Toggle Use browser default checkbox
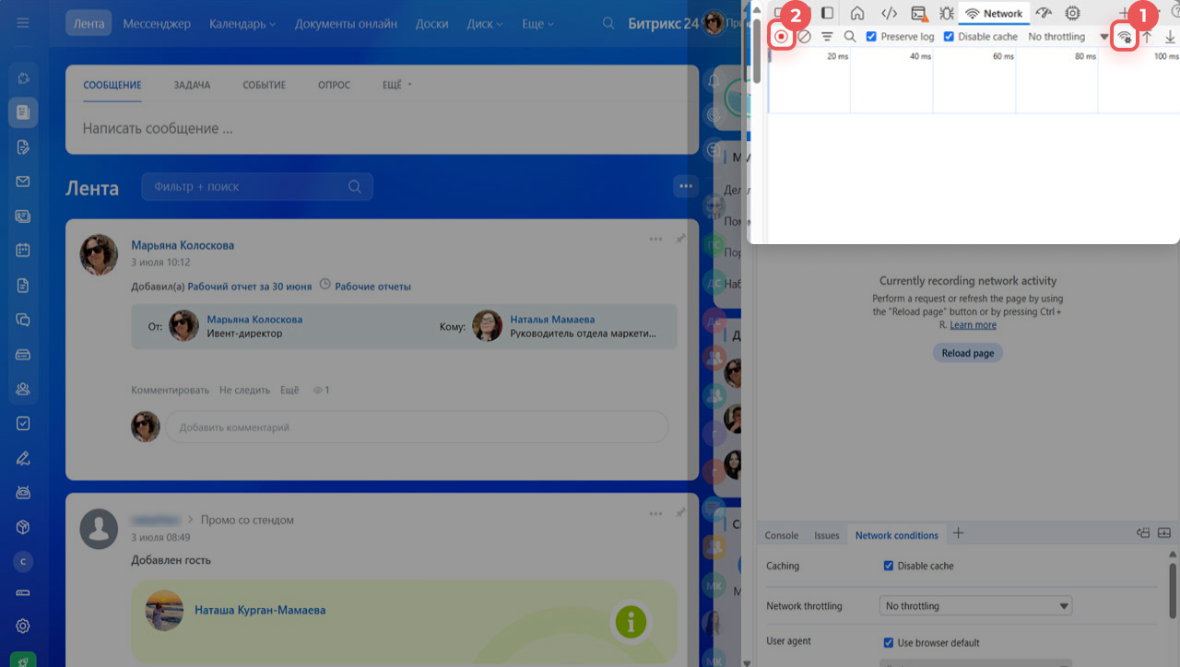1180x667 pixels. point(889,643)
